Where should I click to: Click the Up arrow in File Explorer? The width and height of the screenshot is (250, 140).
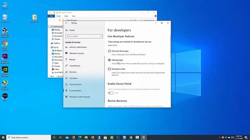pyautogui.click(x=60, y=20)
